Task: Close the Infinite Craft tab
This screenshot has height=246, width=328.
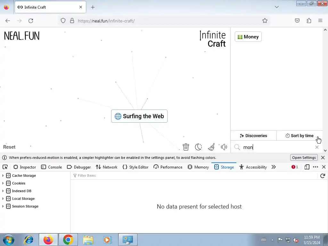Action: 81,7
